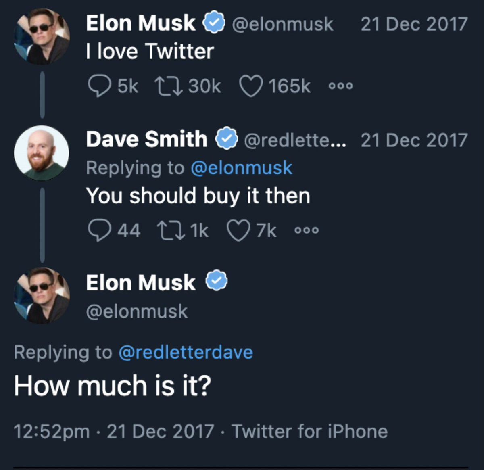The width and height of the screenshot is (484, 470).
Task: Like the 'I love Twitter' tweet
Action: click(250, 85)
